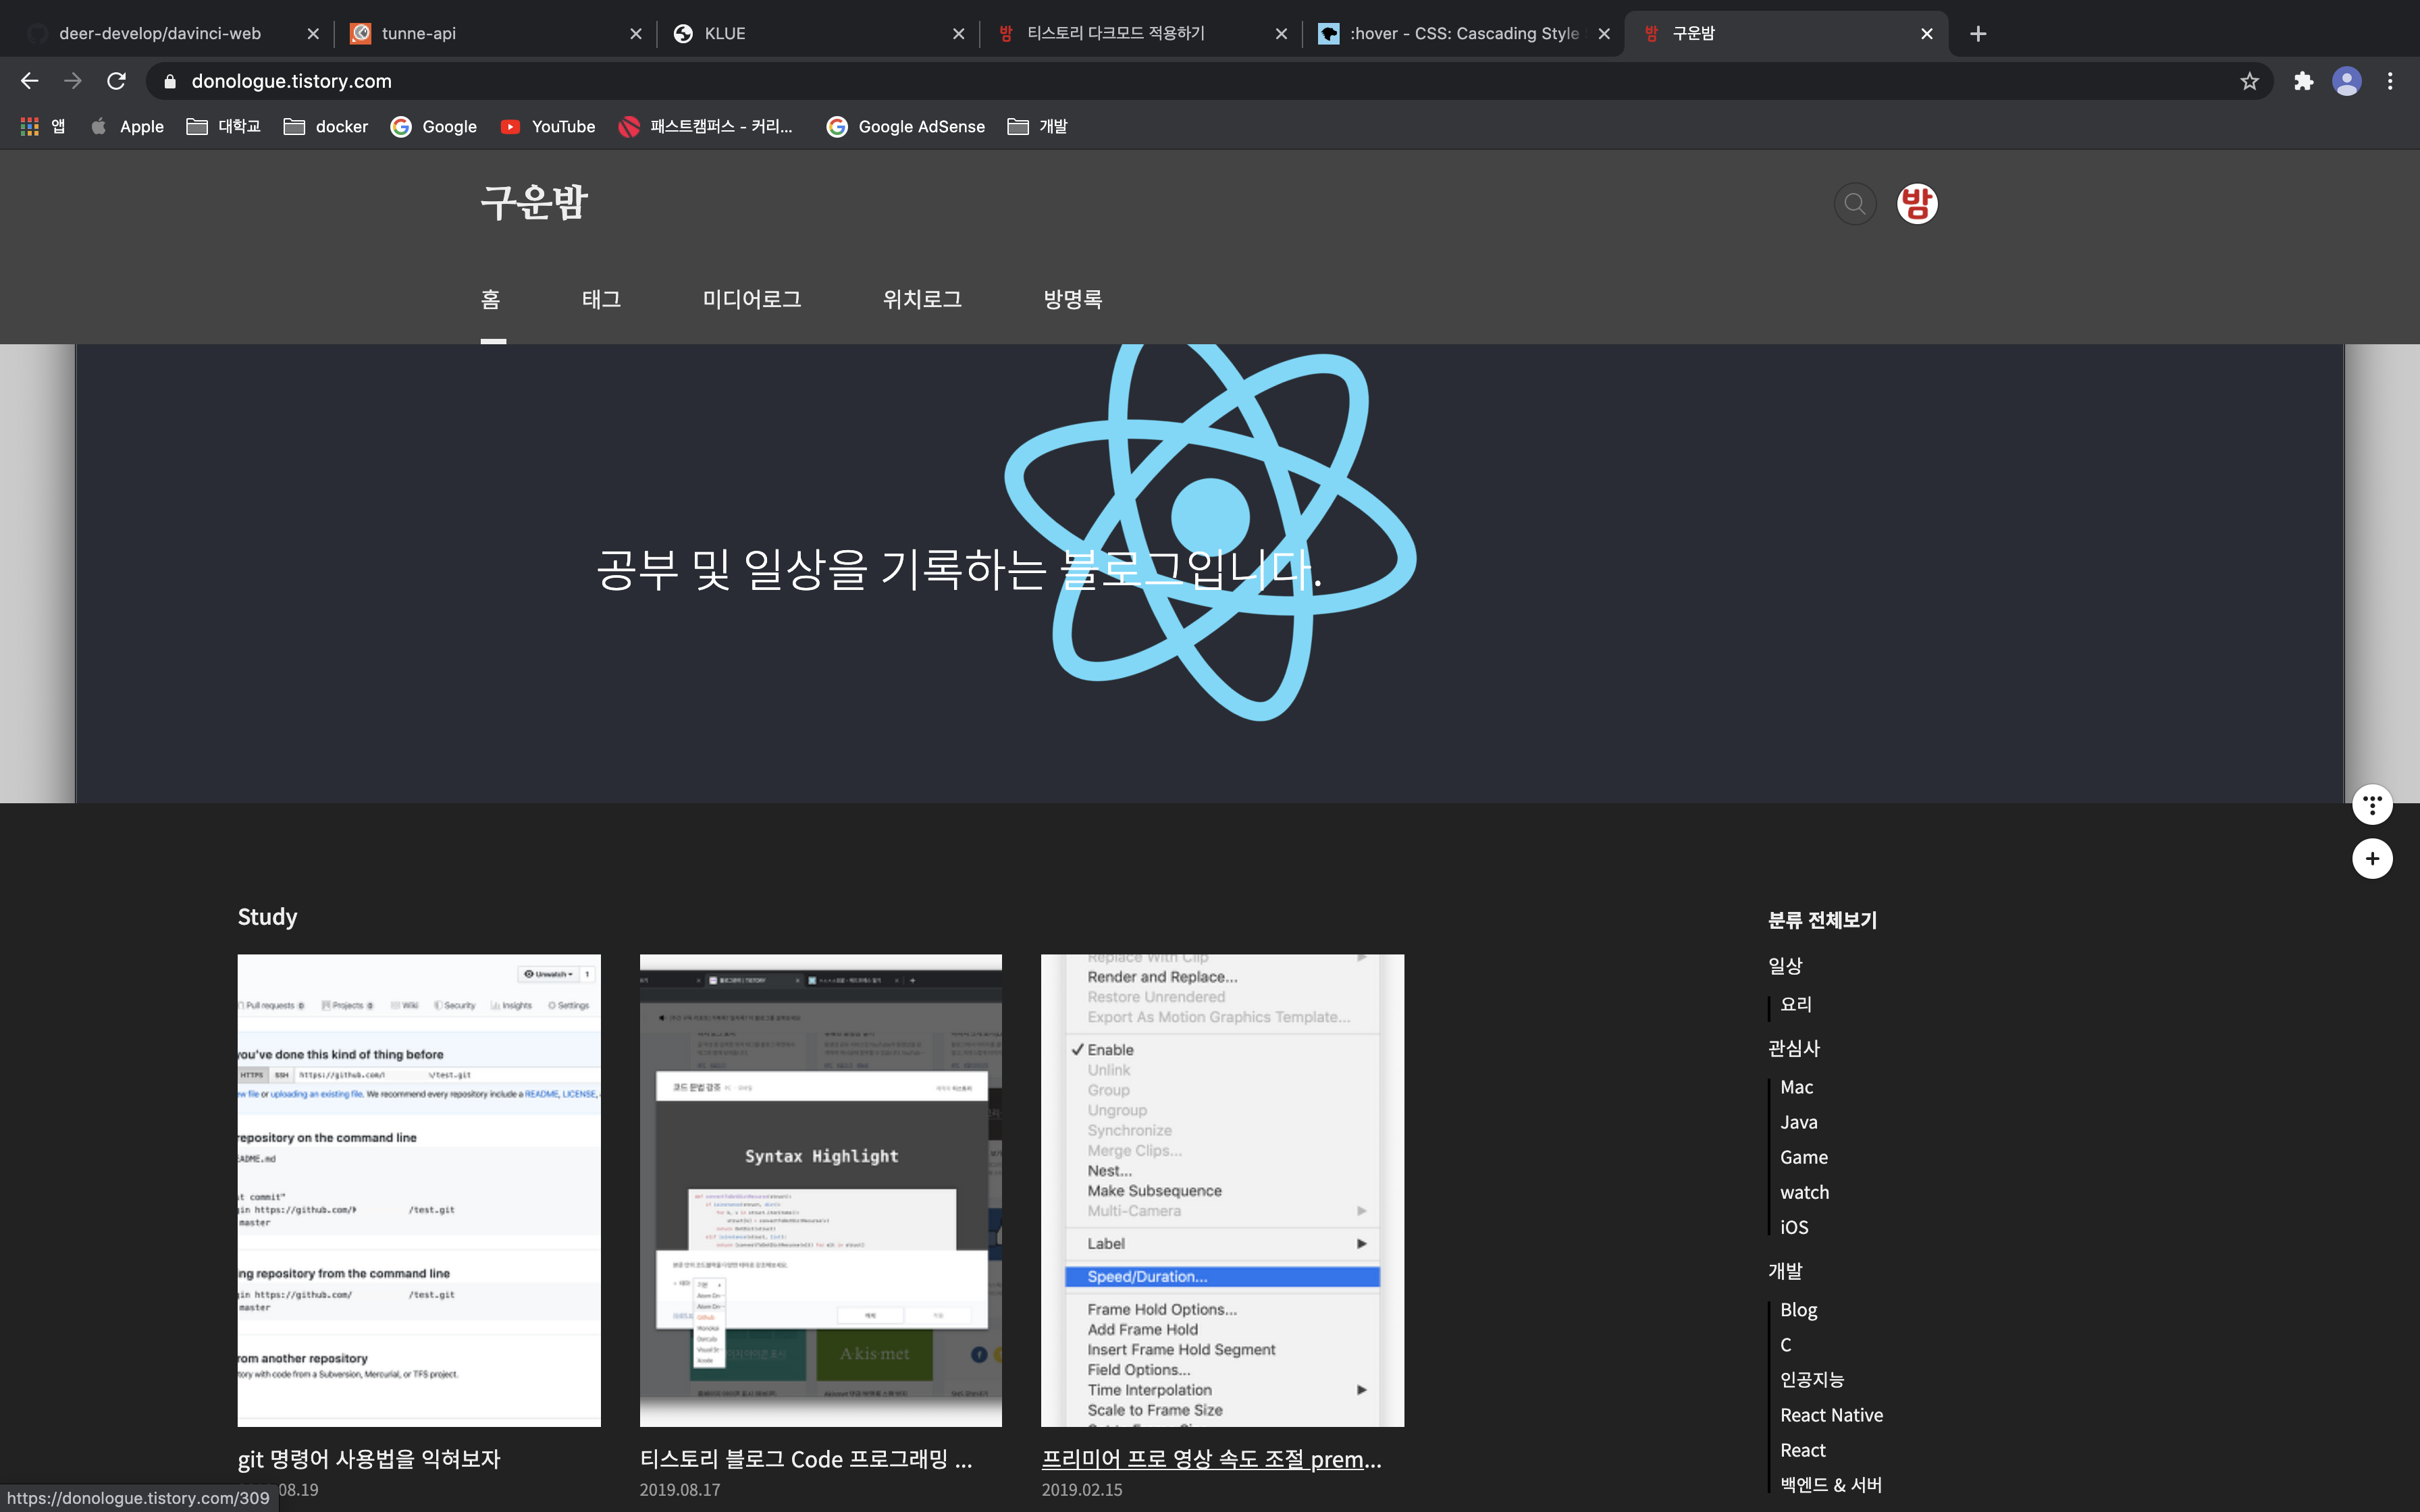Viewport: 2420px width, 1512px height.
Task: Open the 티스토리 블로그 Code 프로그래밍 post title
Action: 806,1459
